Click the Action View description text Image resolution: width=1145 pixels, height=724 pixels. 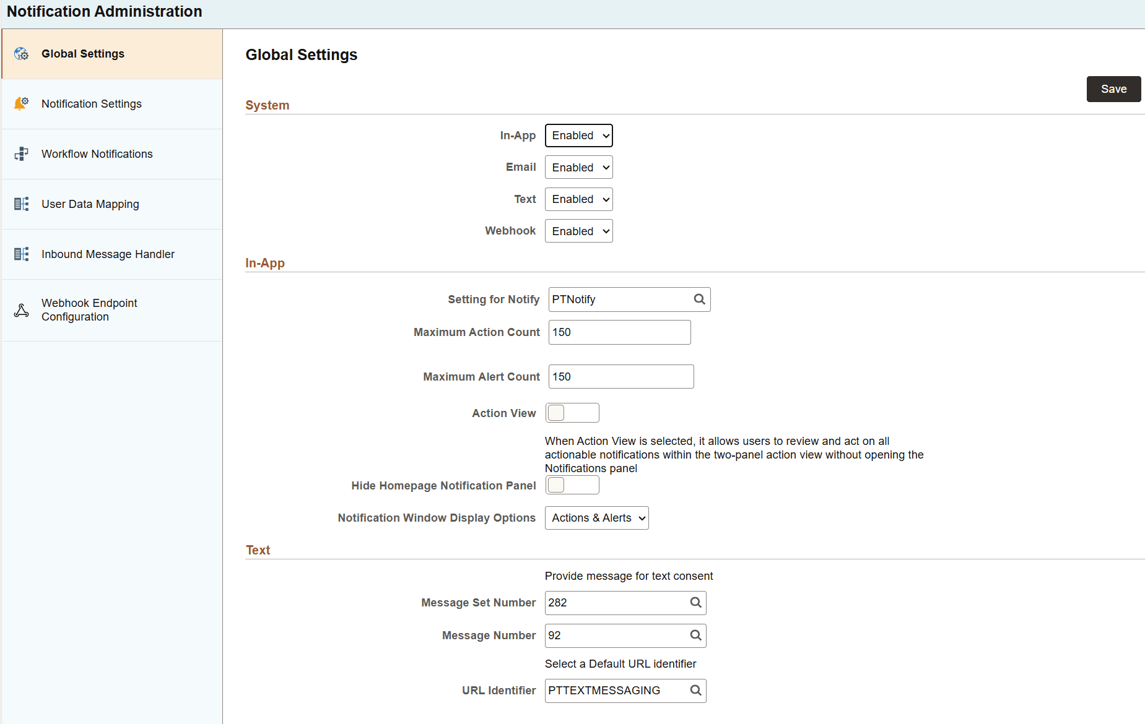[734, 455]
